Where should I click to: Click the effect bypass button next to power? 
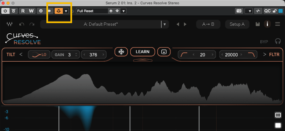click(x=13, y=11)
